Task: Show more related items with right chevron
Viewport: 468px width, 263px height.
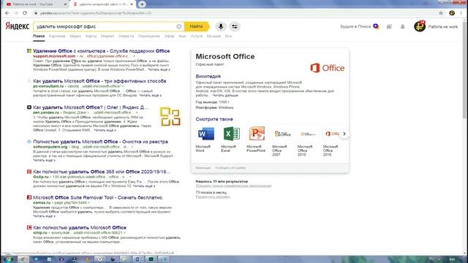Action: click(x=344, y=134)
